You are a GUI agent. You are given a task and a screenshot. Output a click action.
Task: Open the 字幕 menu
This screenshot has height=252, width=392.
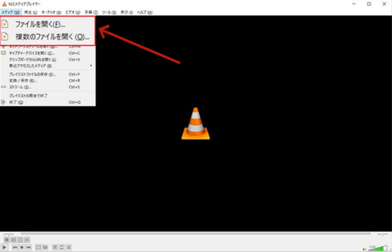91,12
